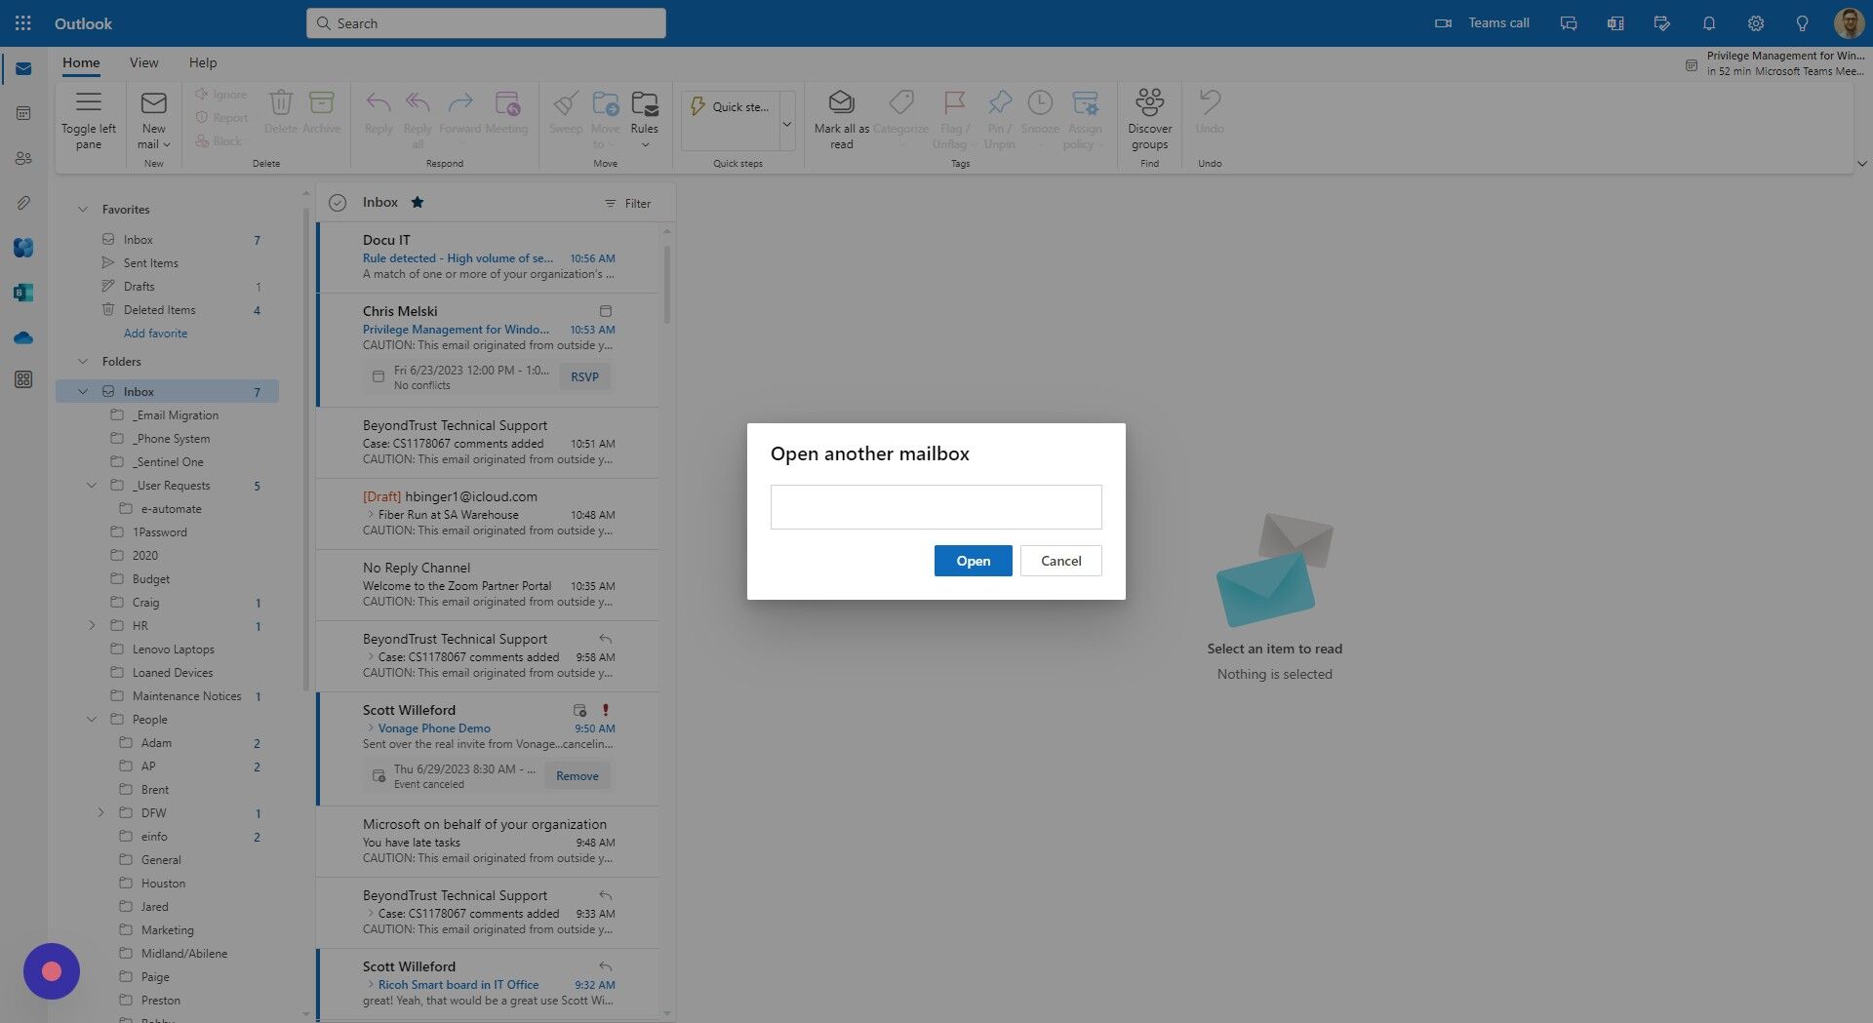1873x1023 pixels.
Task: Open Discover groups in the Find section
Action: (1149, 115)
